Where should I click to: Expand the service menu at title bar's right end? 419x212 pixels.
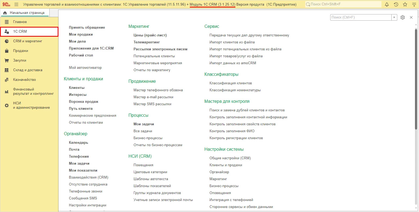point(414,4)
